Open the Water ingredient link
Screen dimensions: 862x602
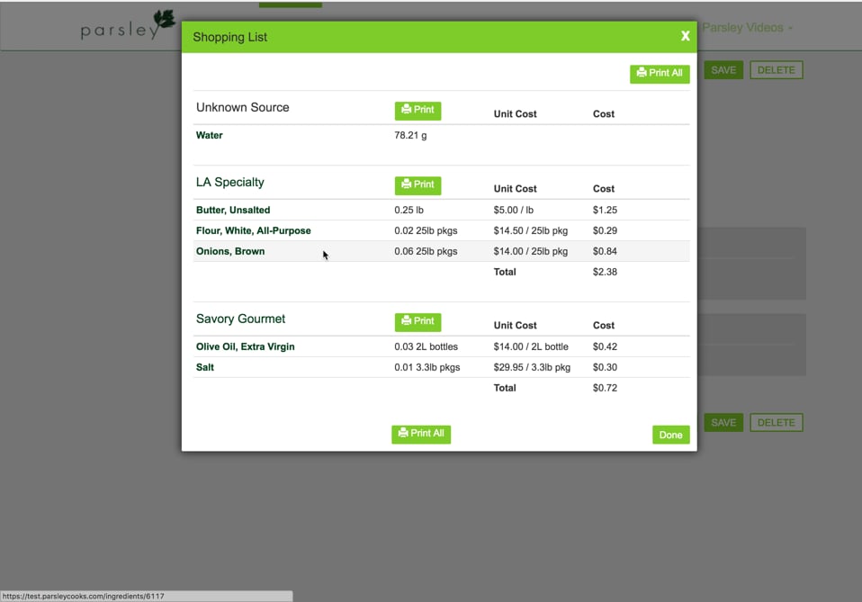point(209,135)
